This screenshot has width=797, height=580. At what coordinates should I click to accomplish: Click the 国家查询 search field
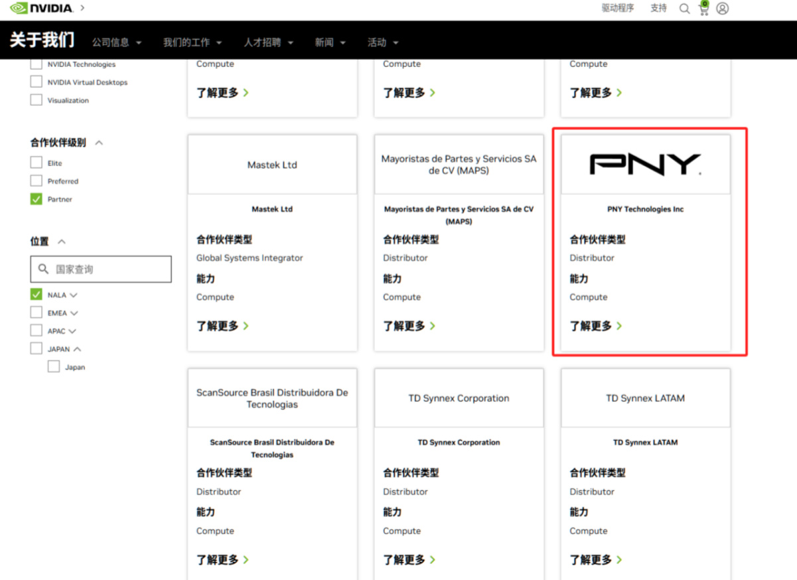click(x=101, y=269)
